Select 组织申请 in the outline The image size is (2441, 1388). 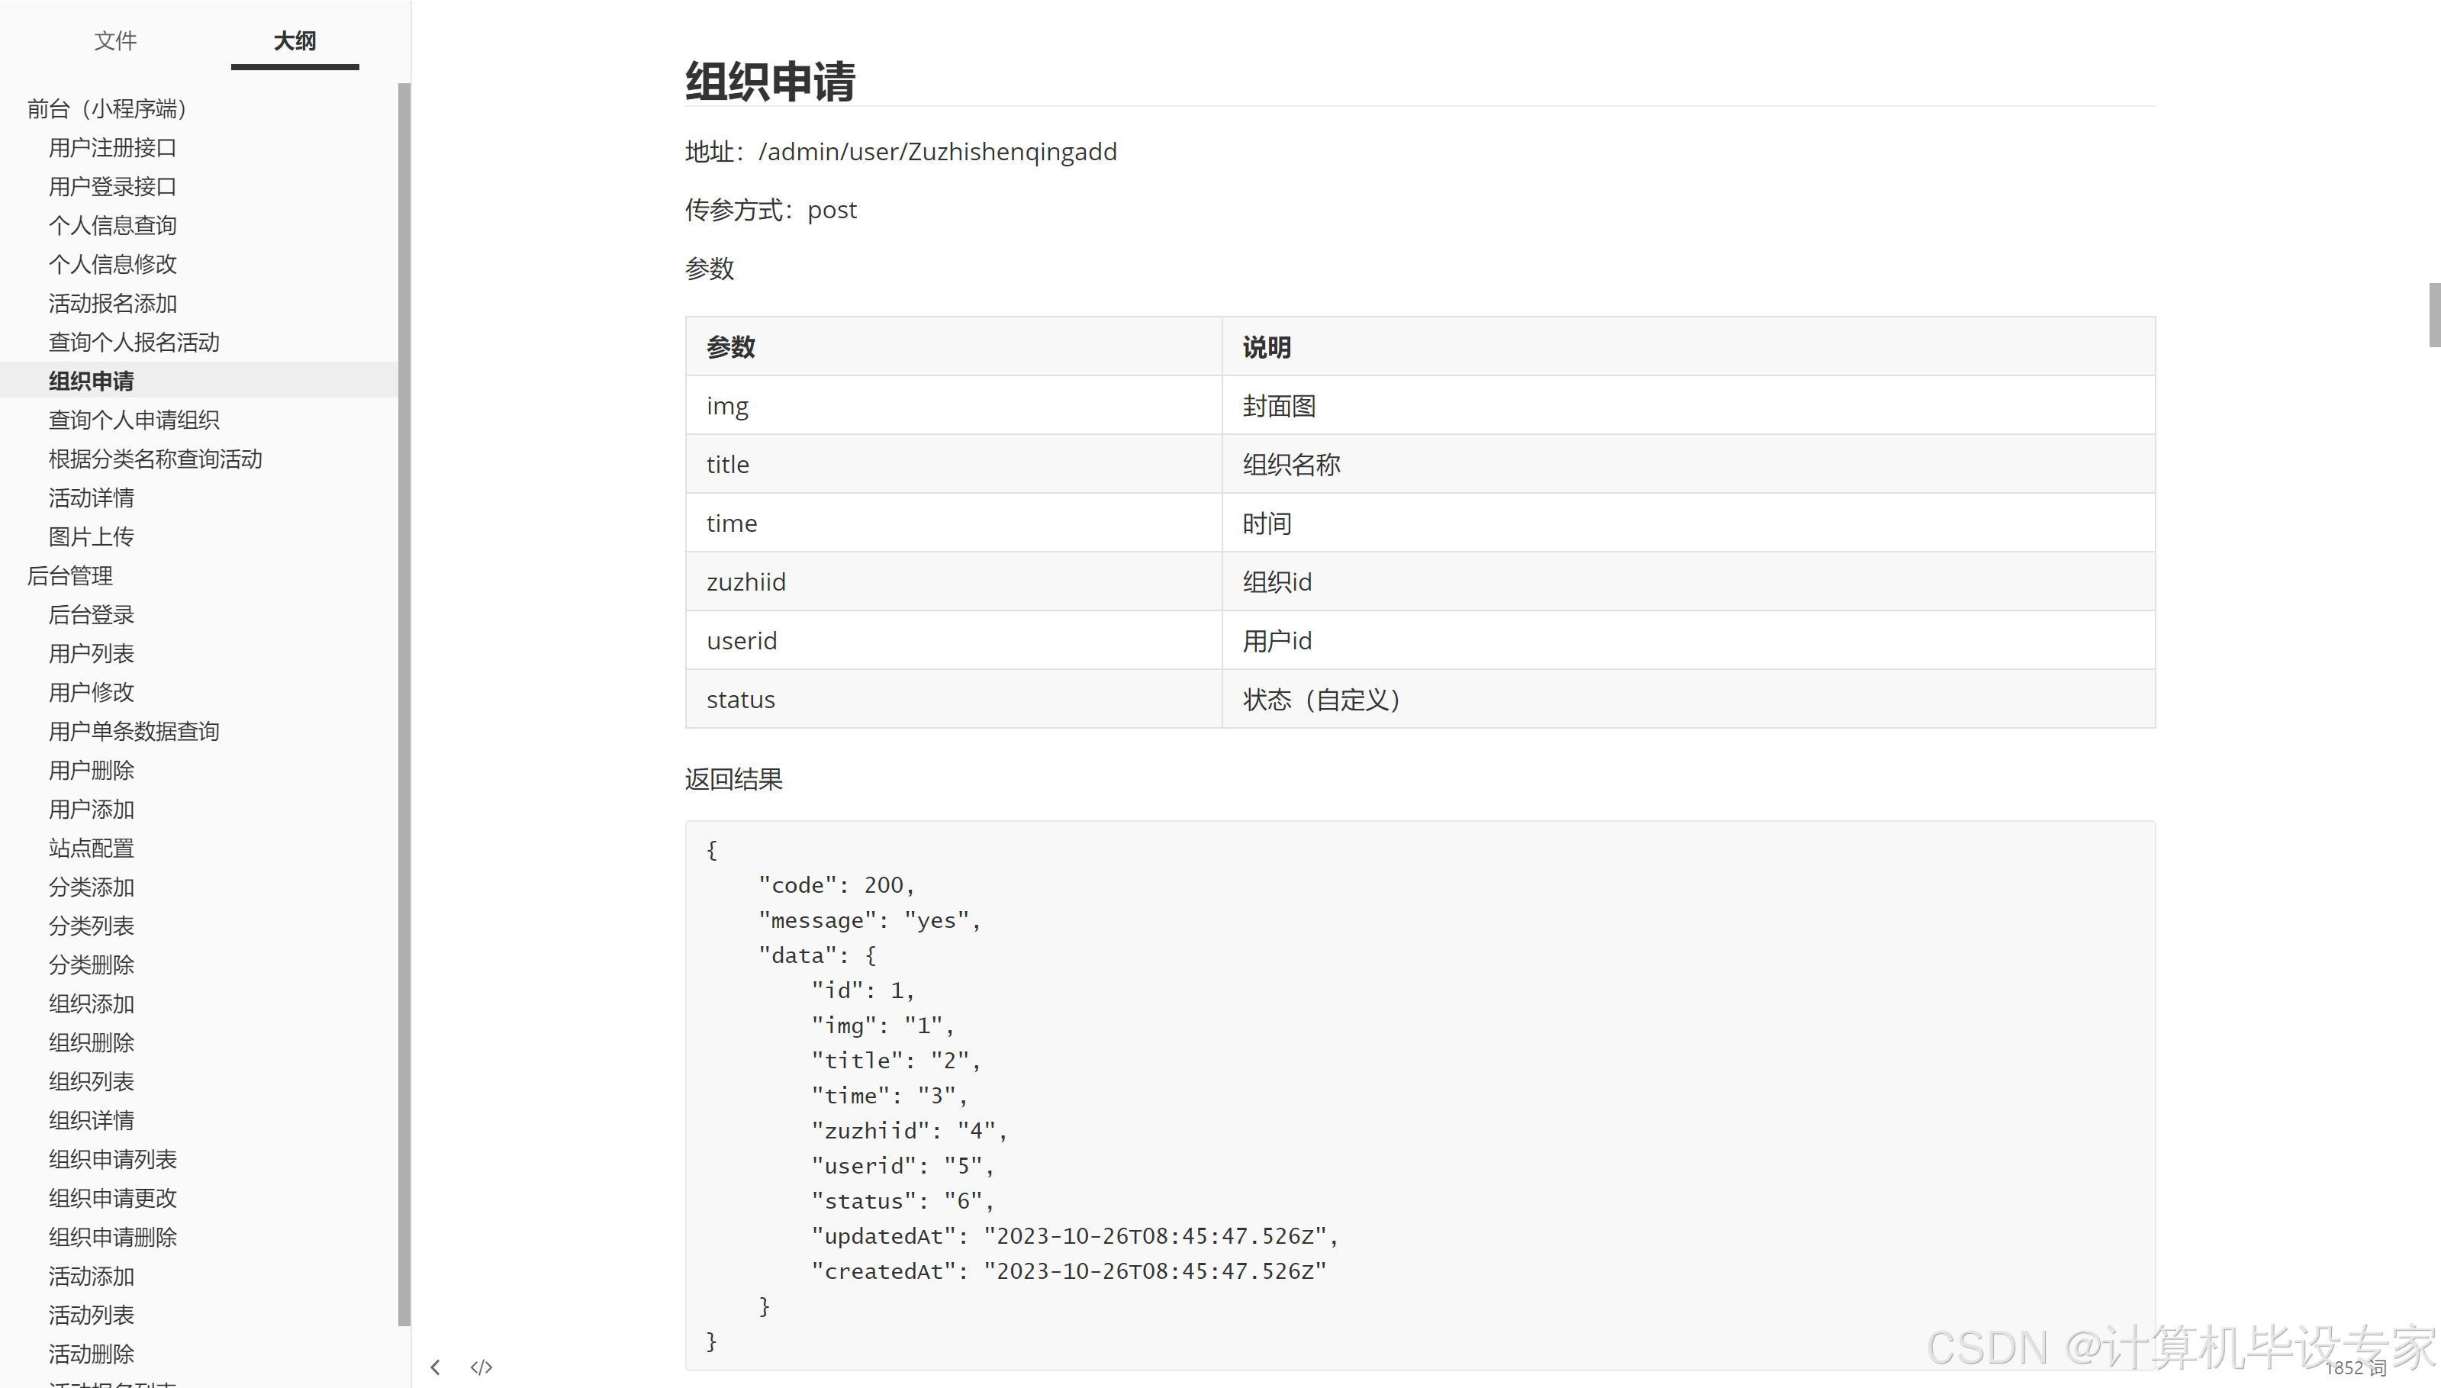coord(92,382)
